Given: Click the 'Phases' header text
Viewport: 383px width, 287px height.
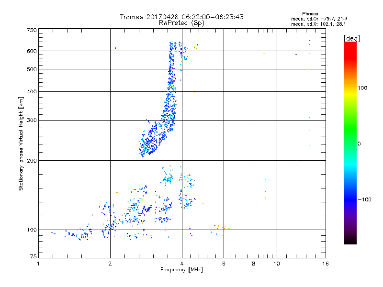Looking at the screenshot, I should tap(310, 14).
